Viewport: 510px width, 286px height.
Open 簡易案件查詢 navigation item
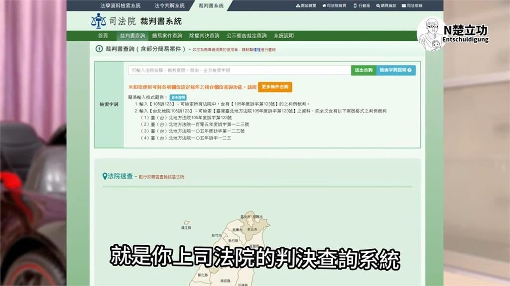167,36
